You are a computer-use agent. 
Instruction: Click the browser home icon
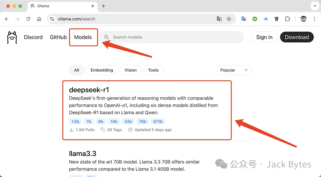click(x=39, y=19)
